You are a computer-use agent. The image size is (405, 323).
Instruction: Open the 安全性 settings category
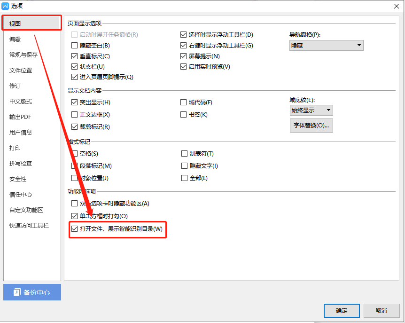pos(18,179)
